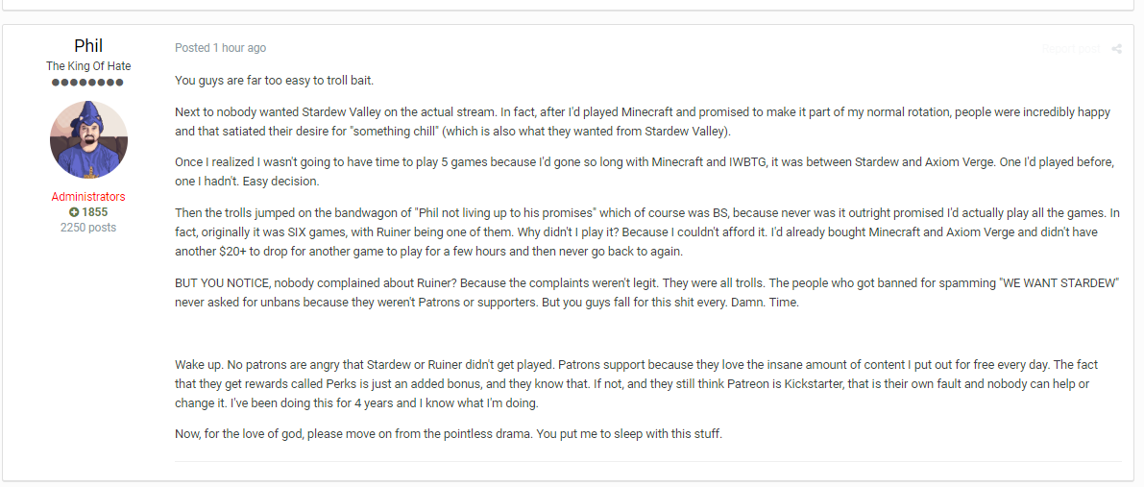Click the faint Report post link
The image size is (1144, 487).
(x=1070, y=49)
